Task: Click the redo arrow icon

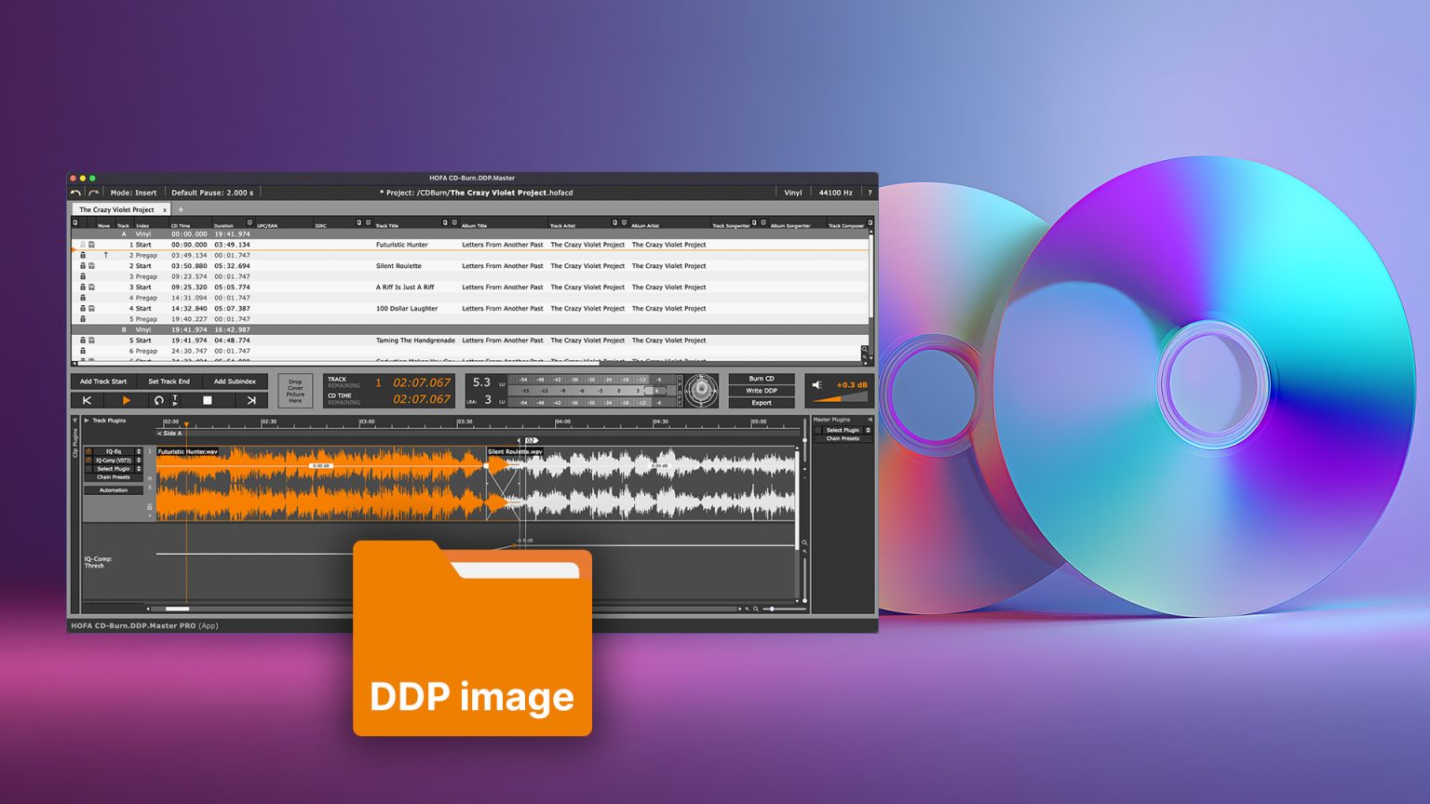Action: coord(93,193)
